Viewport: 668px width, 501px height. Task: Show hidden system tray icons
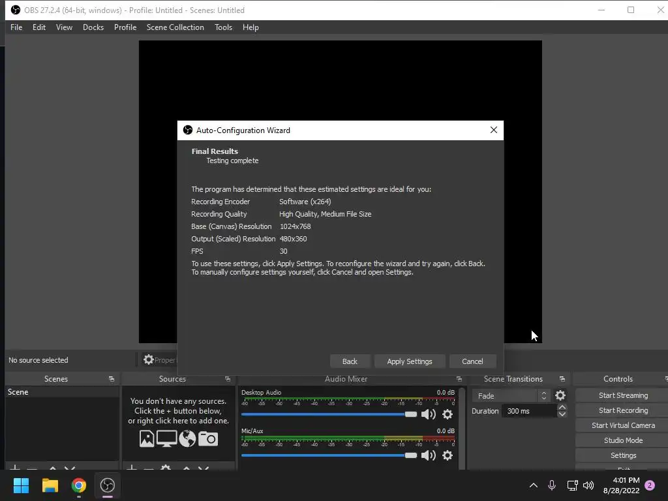pos(534,485)
